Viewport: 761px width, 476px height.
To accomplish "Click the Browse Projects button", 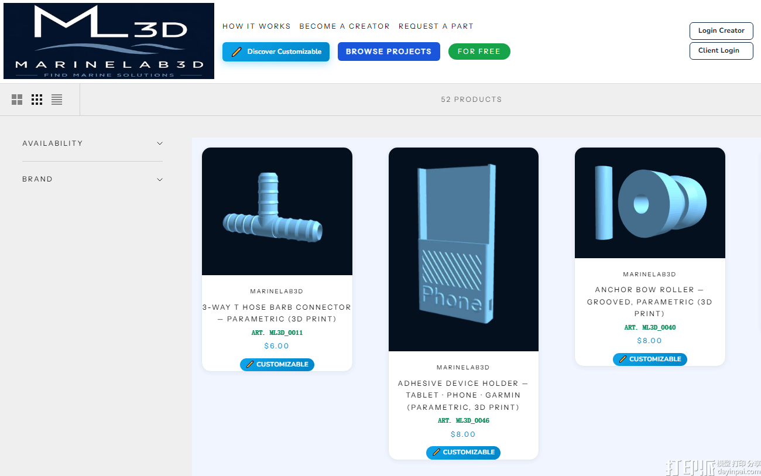I will (389, 52).
